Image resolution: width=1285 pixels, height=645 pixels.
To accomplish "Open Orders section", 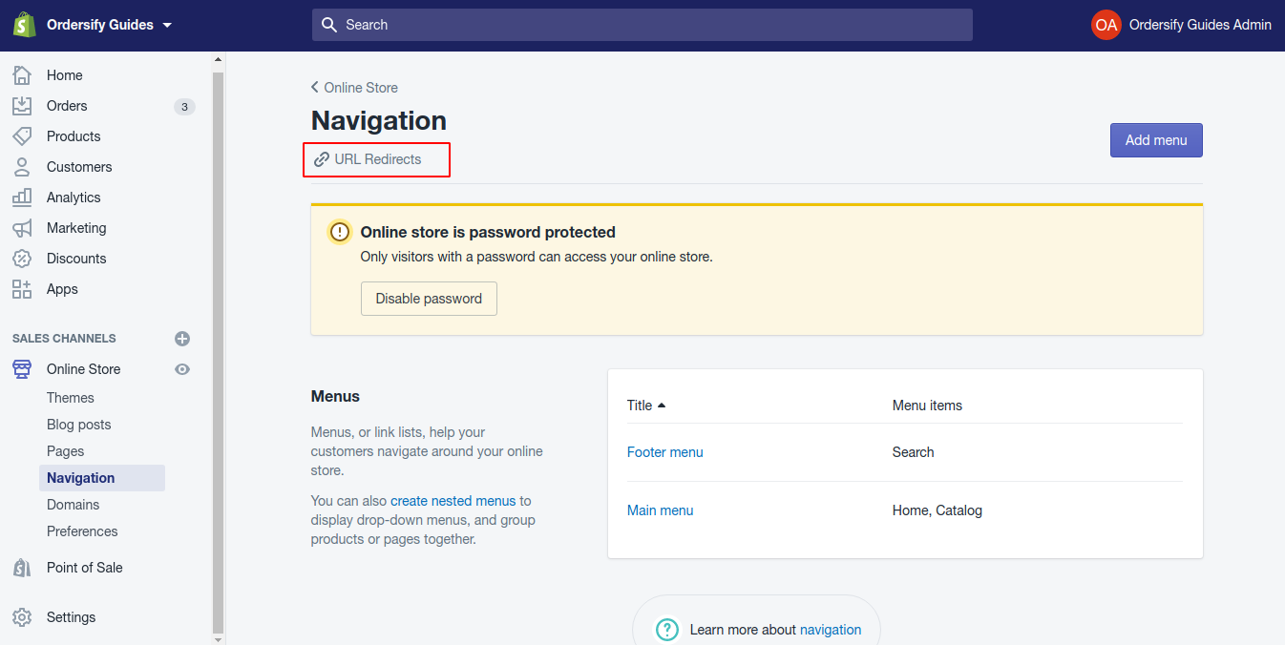I will click(x=67, y=106).
